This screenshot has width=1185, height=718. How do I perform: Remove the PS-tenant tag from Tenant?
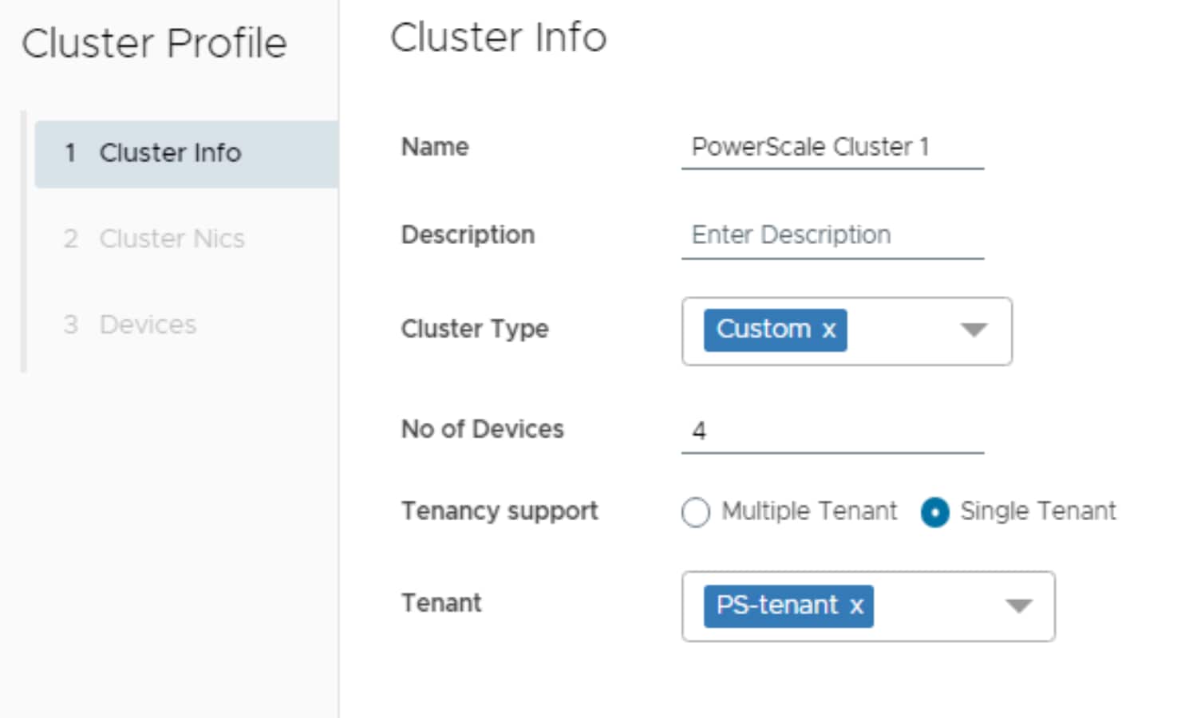pos(856,606)
